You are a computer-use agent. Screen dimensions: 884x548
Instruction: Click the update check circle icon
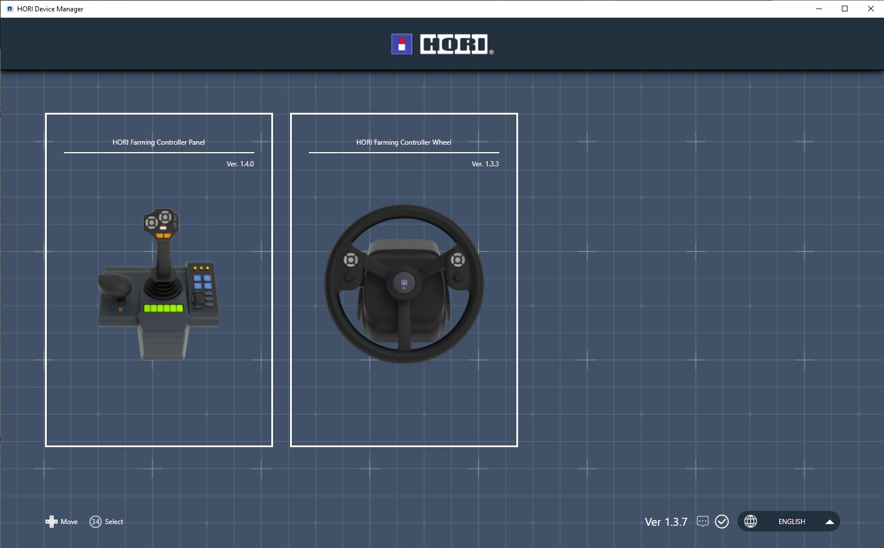(x=722, y=521)
